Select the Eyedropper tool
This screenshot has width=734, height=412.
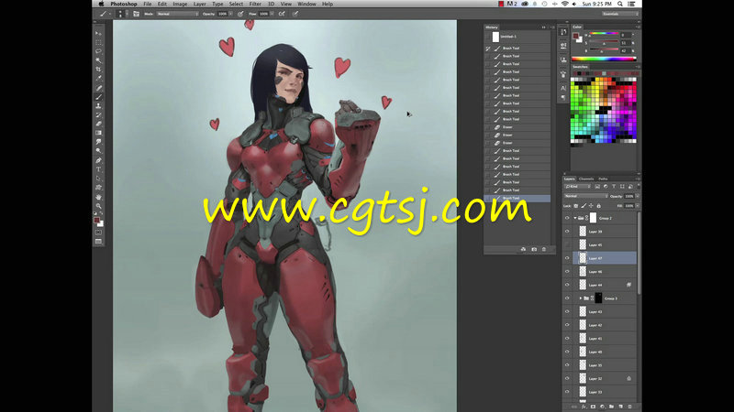[98, 78]
